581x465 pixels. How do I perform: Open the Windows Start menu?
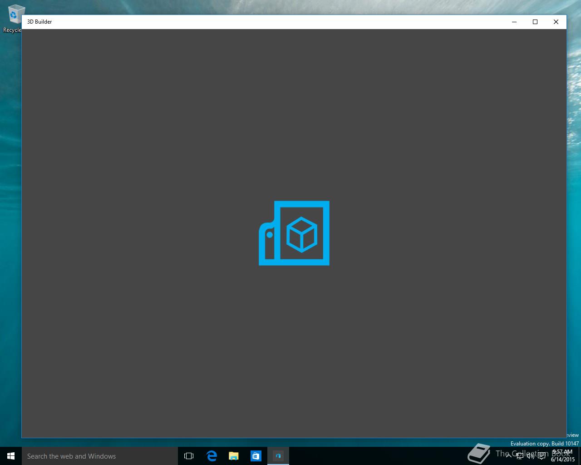pos(11,456)
